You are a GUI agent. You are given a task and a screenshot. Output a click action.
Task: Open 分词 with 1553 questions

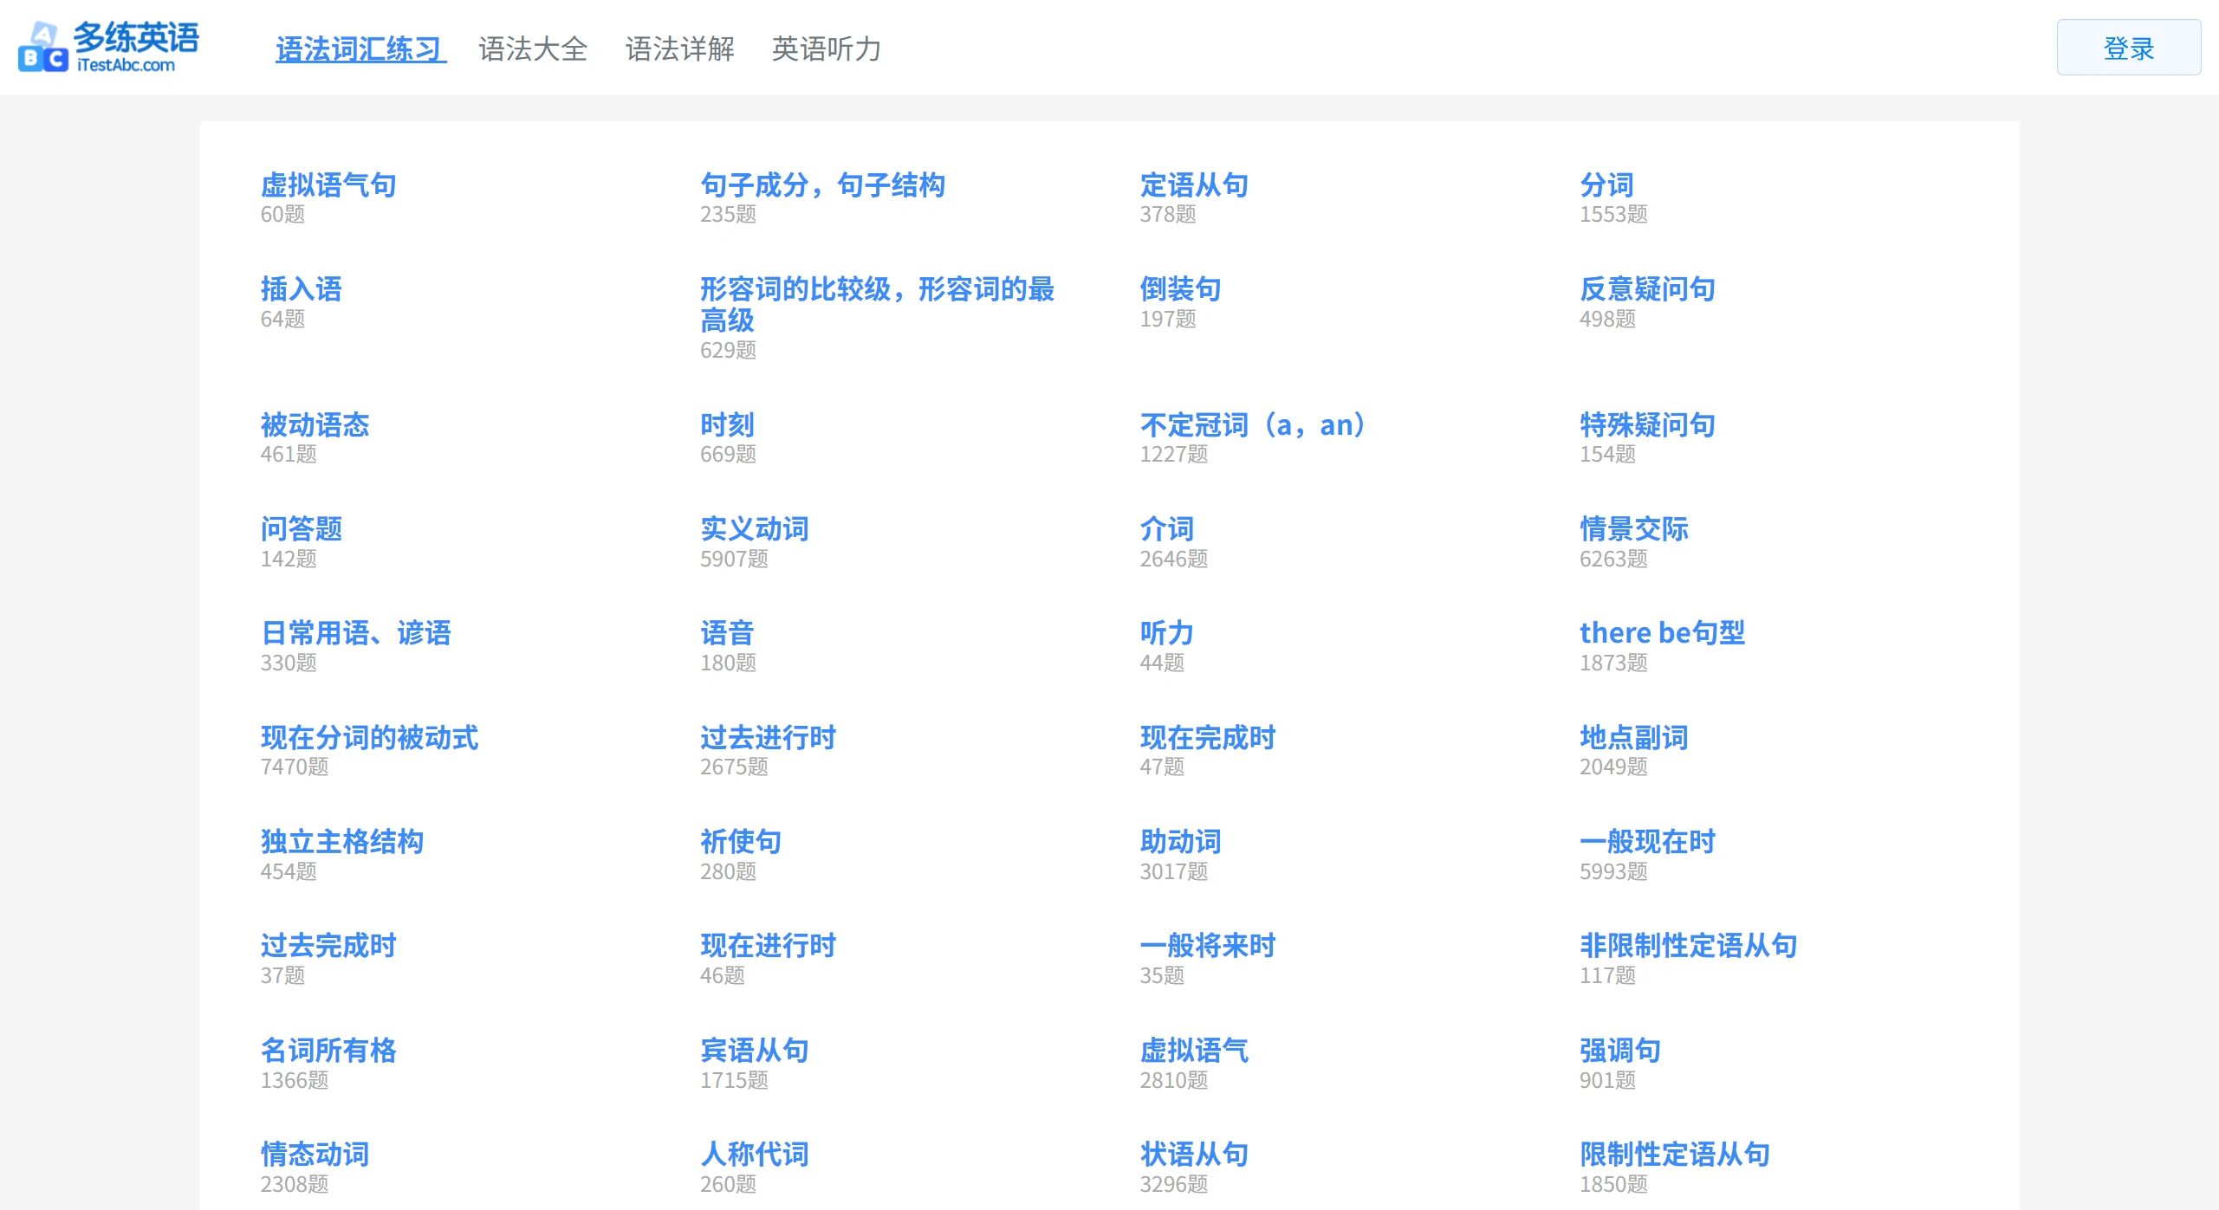click(1606, 184)
